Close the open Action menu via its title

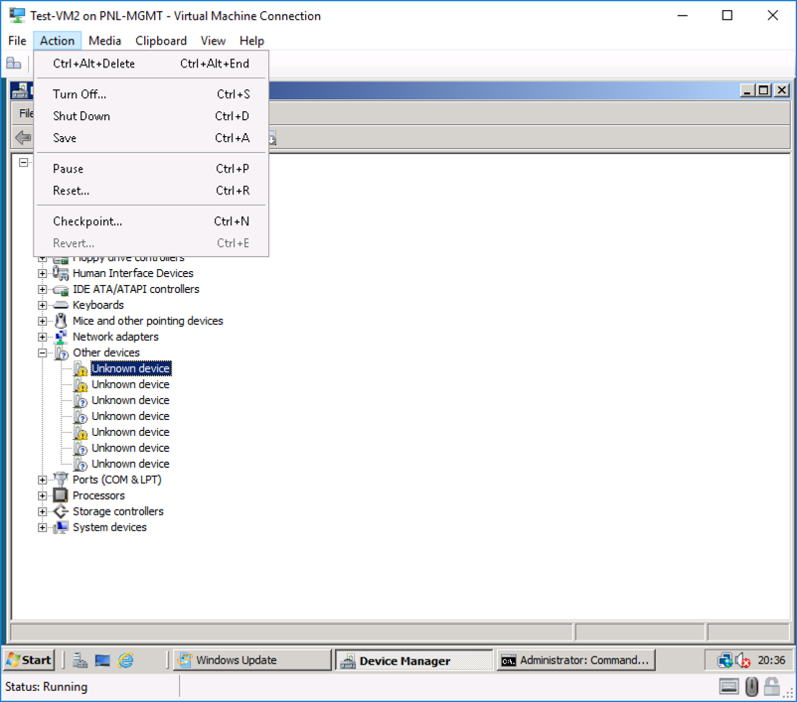coord(57,41)
